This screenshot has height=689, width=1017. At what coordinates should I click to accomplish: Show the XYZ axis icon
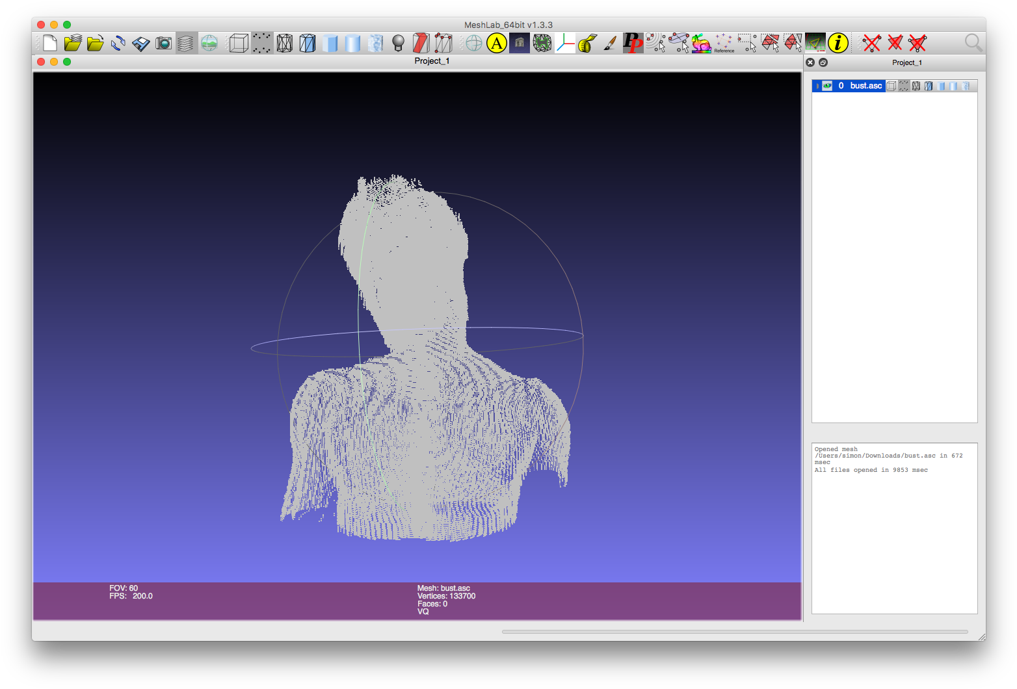click(x=565, y=44)
